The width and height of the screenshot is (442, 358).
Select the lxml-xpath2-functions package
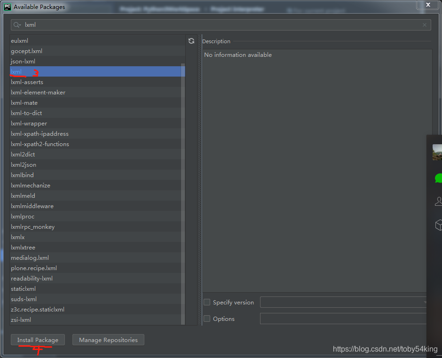pos(97,144)
